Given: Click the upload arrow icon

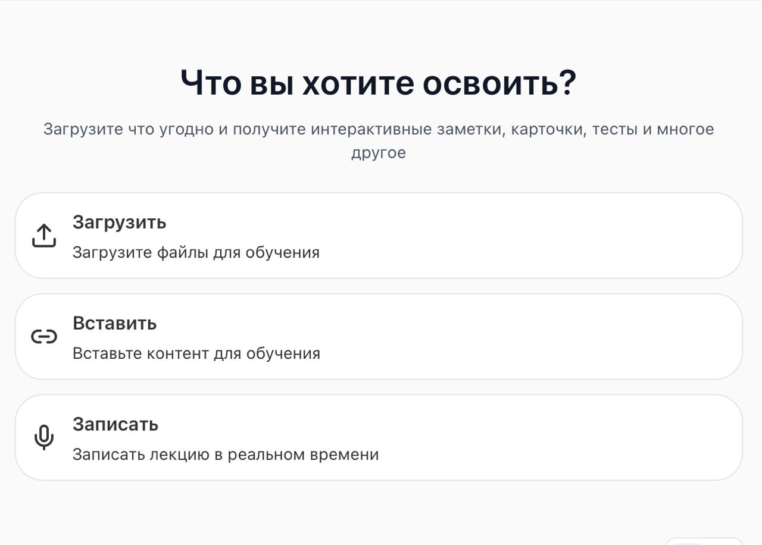Looking at the screenshot, I should 43,236.
